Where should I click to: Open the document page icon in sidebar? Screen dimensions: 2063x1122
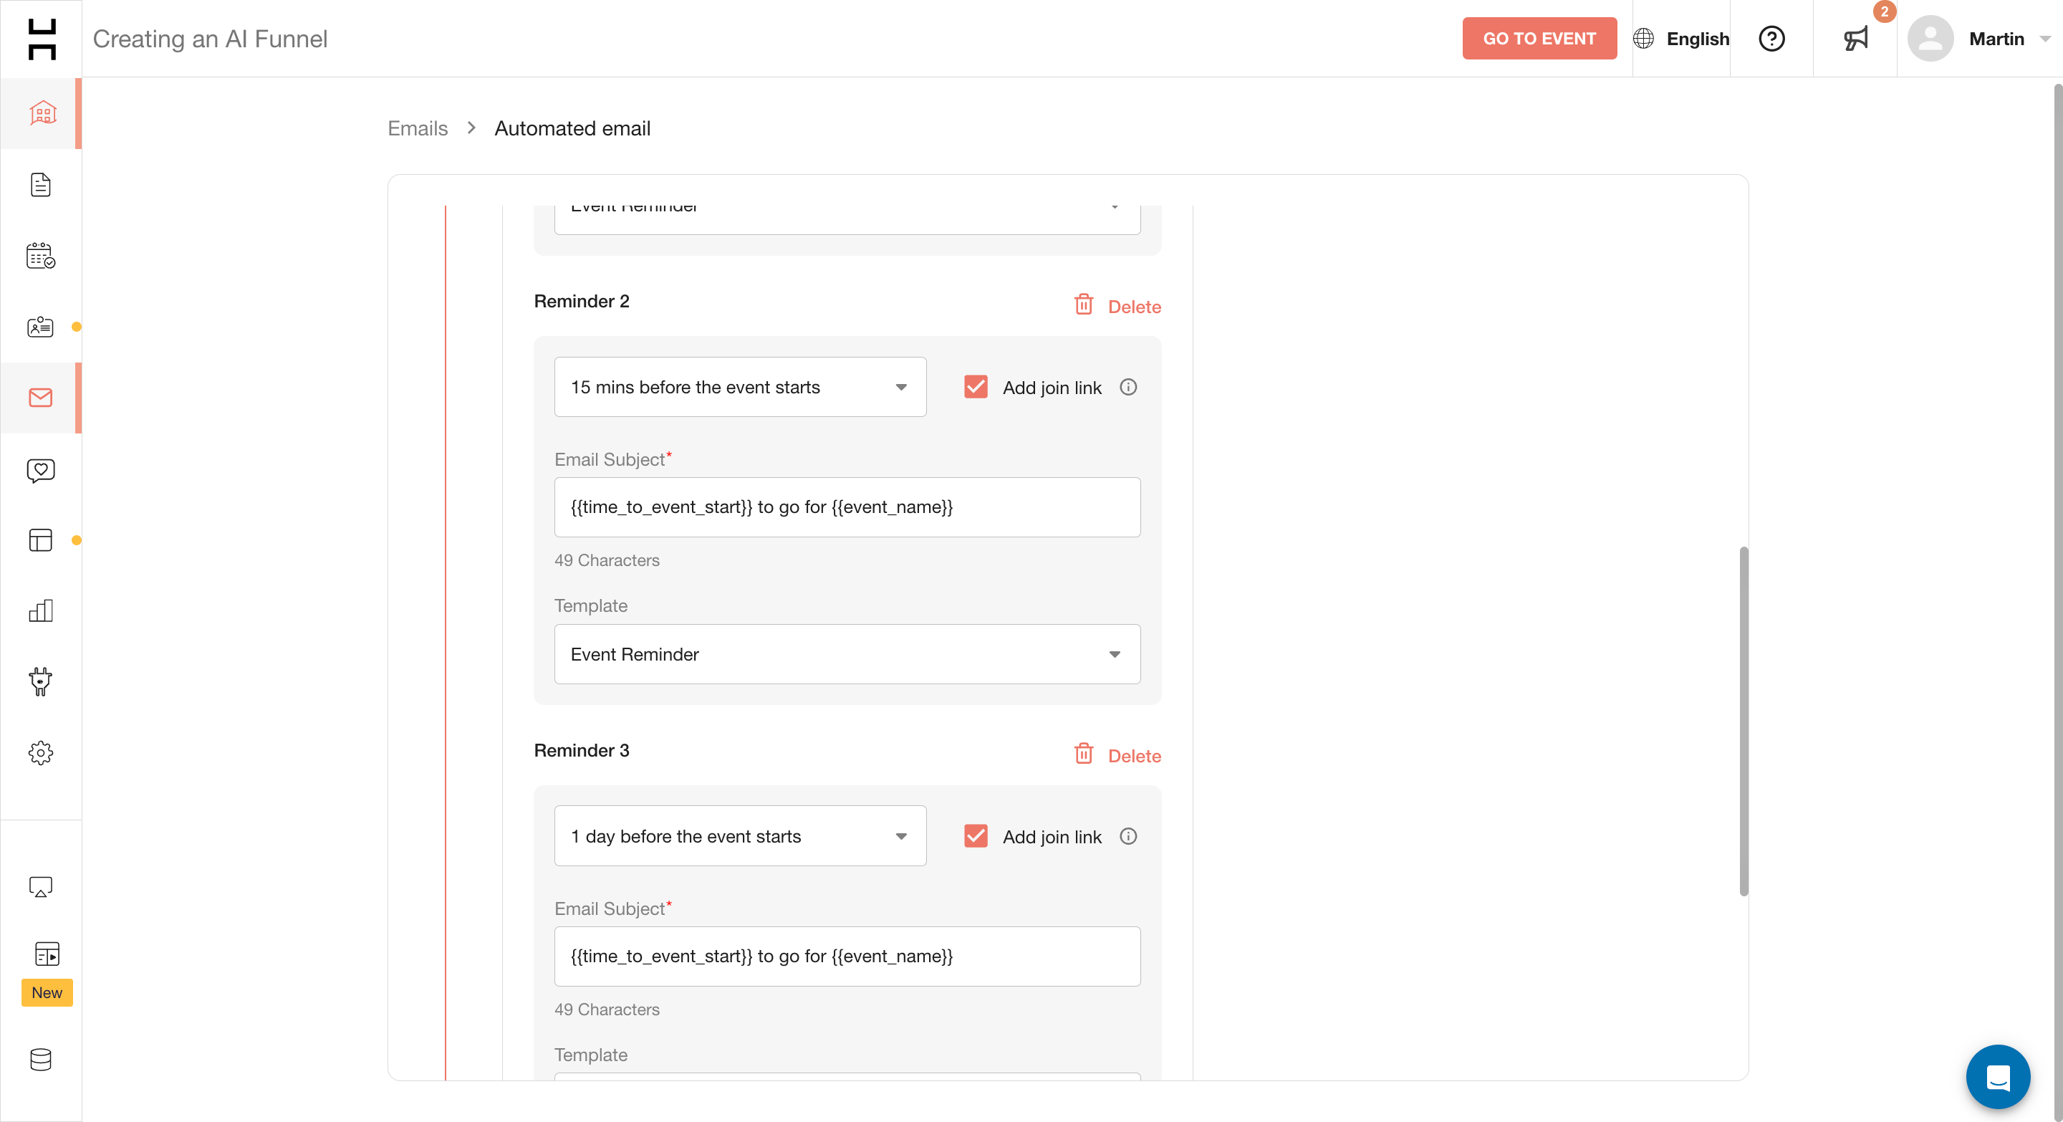click(41, 185)
